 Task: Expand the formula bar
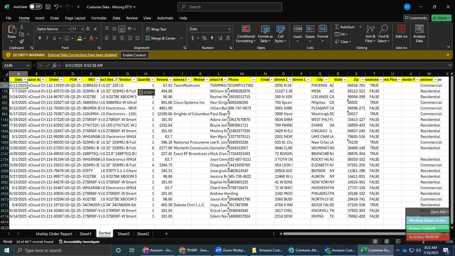tap(450, 65)
